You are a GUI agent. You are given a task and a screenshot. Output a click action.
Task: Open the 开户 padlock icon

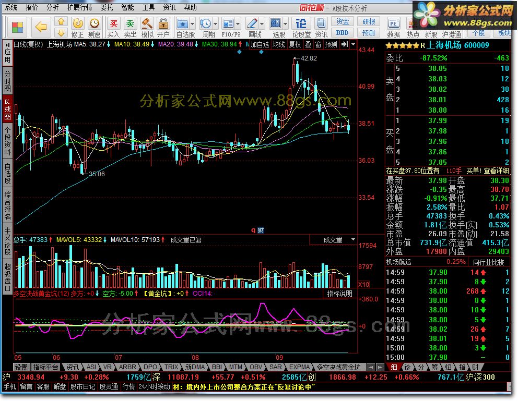click(163, 23)
